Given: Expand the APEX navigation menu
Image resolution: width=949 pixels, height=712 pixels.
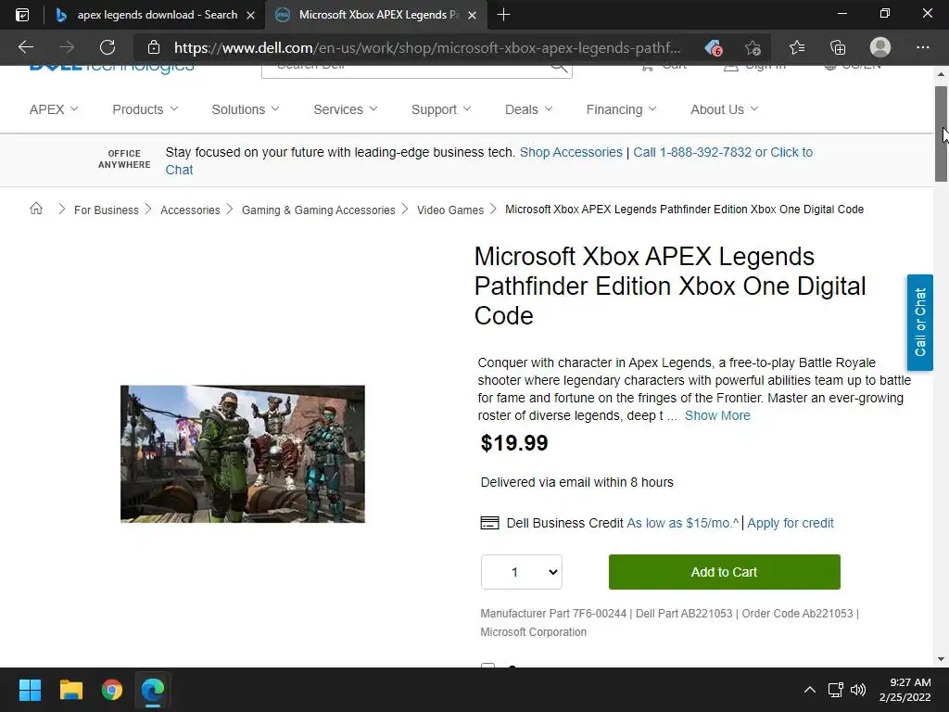Looking at the screenshot, I should (54, 109).
